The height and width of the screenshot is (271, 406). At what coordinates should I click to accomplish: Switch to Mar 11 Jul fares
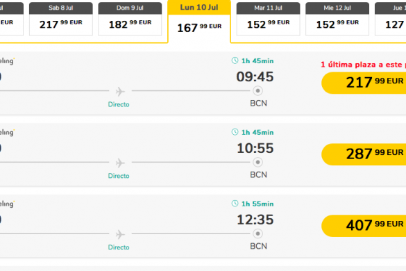(269, 19)
